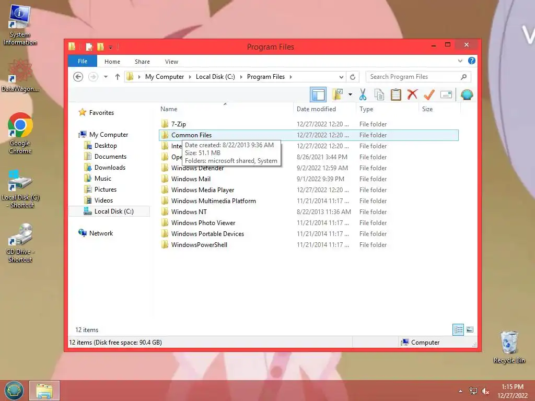
Task: Click the File Explorer taskbar button
Action: [x=44, y=391]
